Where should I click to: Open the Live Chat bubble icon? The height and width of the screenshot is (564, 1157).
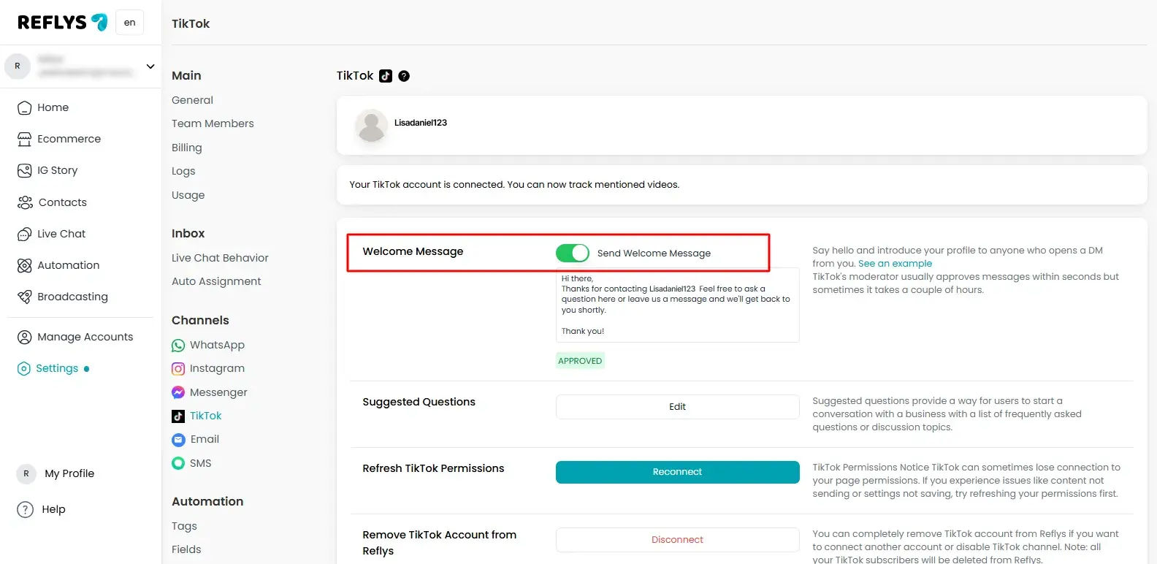25,234
